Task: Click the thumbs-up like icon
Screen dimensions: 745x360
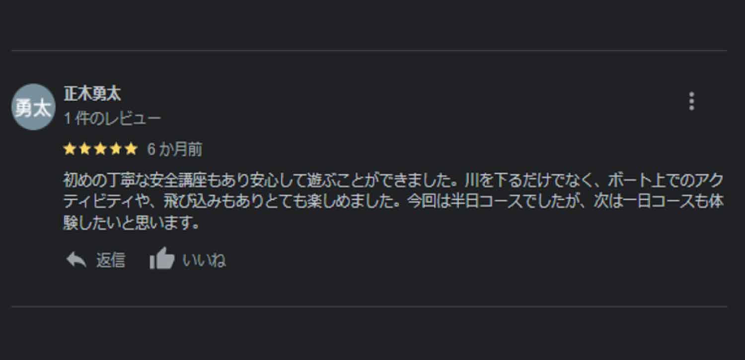Action: (x=162, y=259)
